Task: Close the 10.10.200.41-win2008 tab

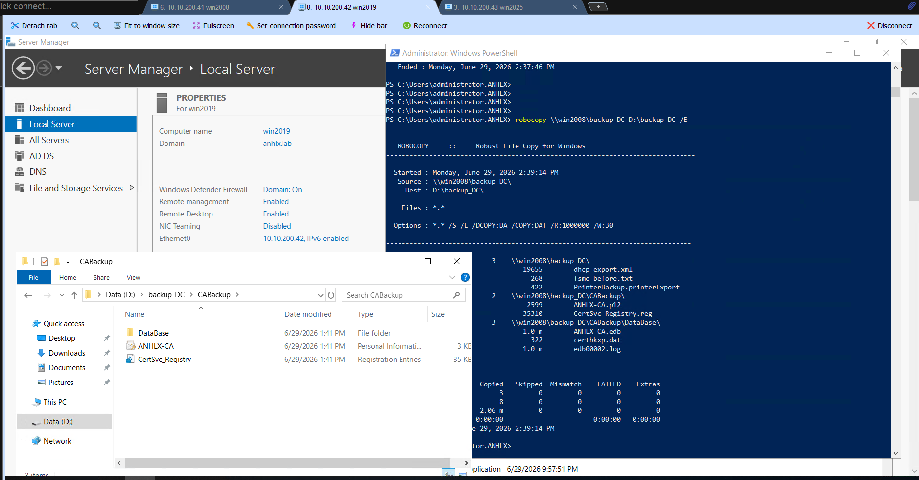Action: click(281, 7)
